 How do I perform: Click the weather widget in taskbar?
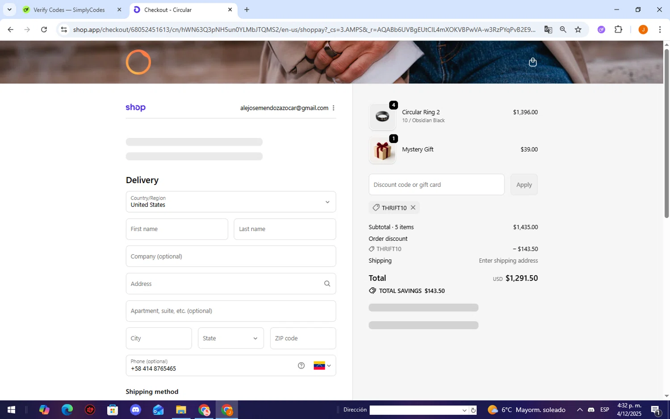527,410
